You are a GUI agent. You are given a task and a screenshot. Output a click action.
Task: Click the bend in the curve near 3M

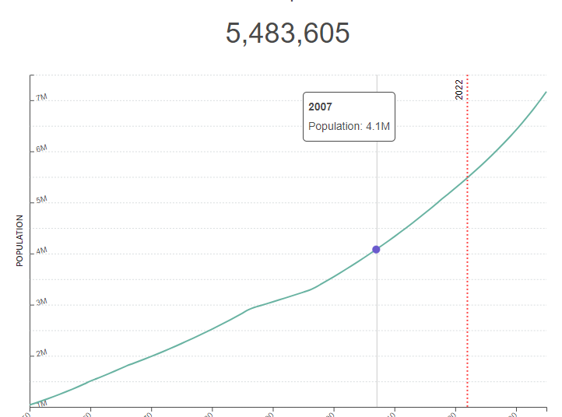tap(251, 309)
